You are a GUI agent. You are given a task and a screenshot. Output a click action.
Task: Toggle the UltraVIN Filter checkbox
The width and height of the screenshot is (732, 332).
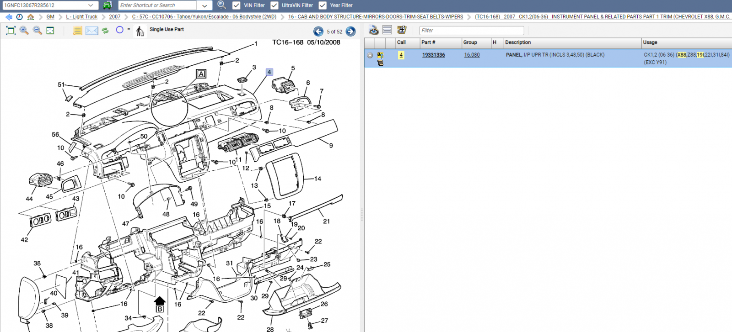[274, 5]
